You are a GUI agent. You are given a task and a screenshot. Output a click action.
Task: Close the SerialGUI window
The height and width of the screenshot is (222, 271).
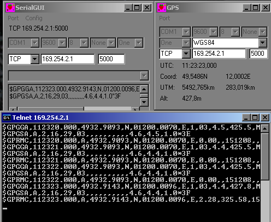[147, 8]
